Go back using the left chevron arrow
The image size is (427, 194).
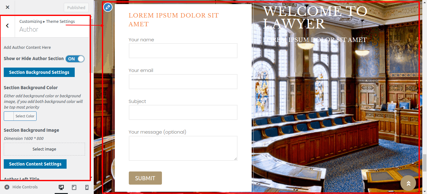(x=8, y=26)
